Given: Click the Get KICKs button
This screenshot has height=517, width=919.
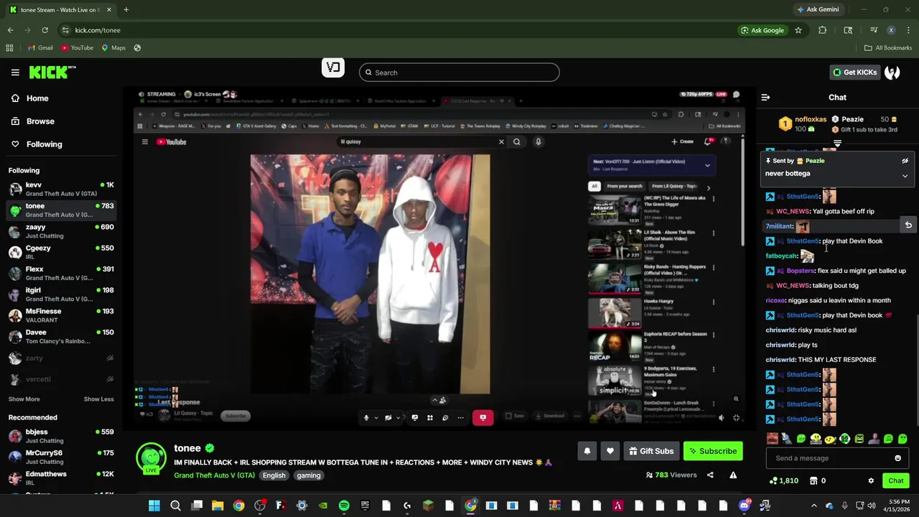Looking at the screenshot, I should [854, 73].
